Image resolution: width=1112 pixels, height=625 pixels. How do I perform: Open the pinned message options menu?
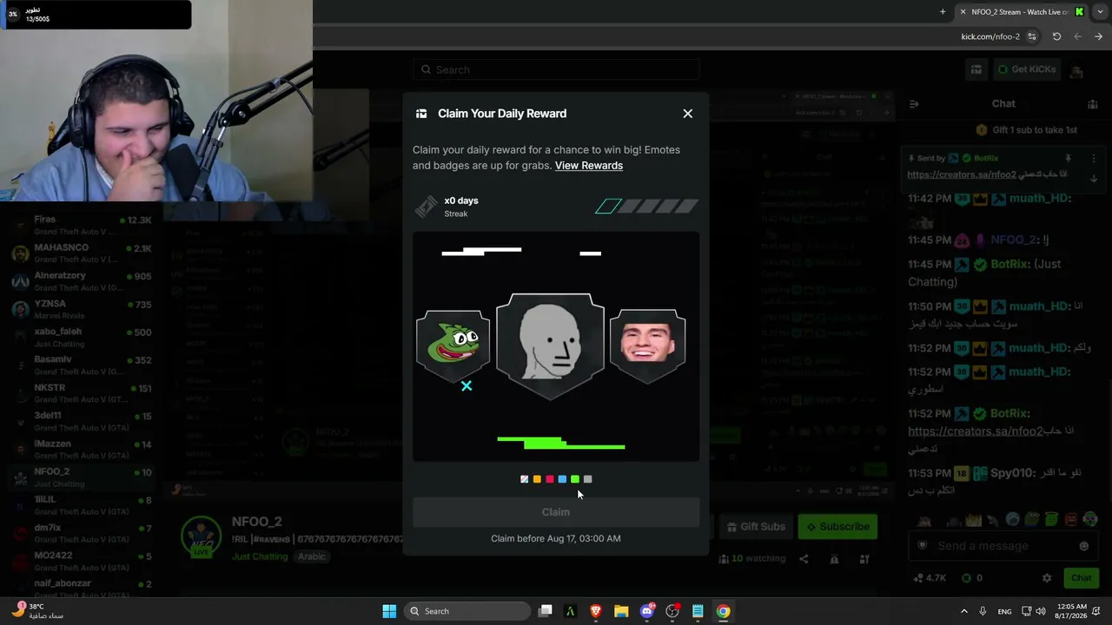point(1094,158)
